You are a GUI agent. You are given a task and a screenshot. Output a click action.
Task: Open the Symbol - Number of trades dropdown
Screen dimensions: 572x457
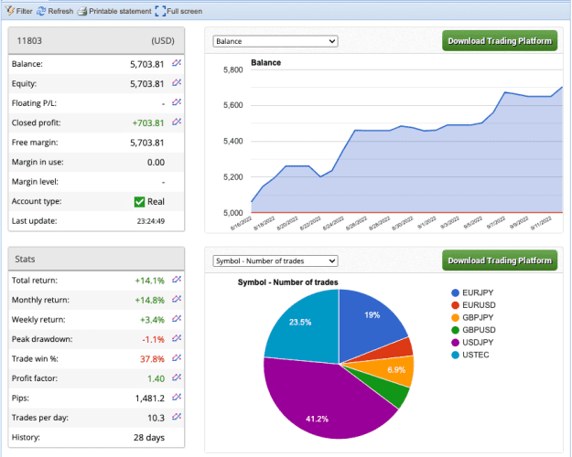[x=275, y=260]
